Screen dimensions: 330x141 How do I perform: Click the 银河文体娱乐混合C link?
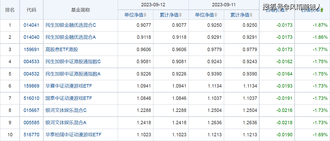[x=66, y=110]
